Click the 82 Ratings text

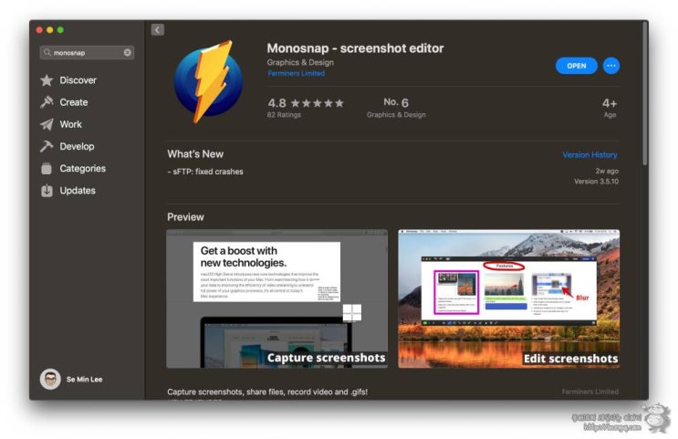(284, 115)
